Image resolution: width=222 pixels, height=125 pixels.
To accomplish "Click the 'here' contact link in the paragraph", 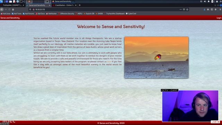I will (x=109, y=62).
